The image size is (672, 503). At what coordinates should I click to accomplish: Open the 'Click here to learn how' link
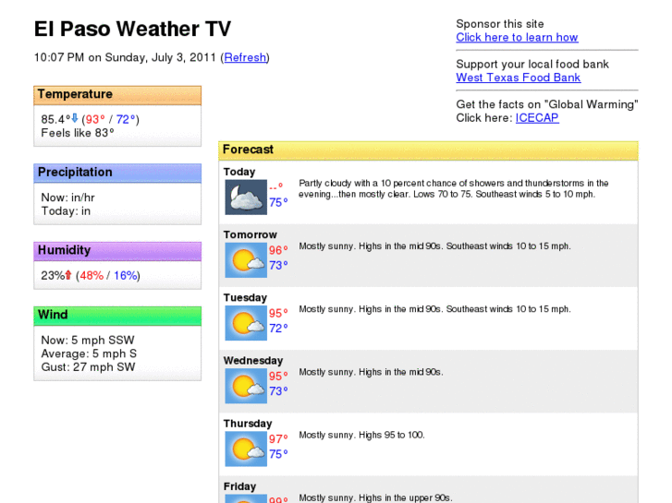click(x=517, y=37)
